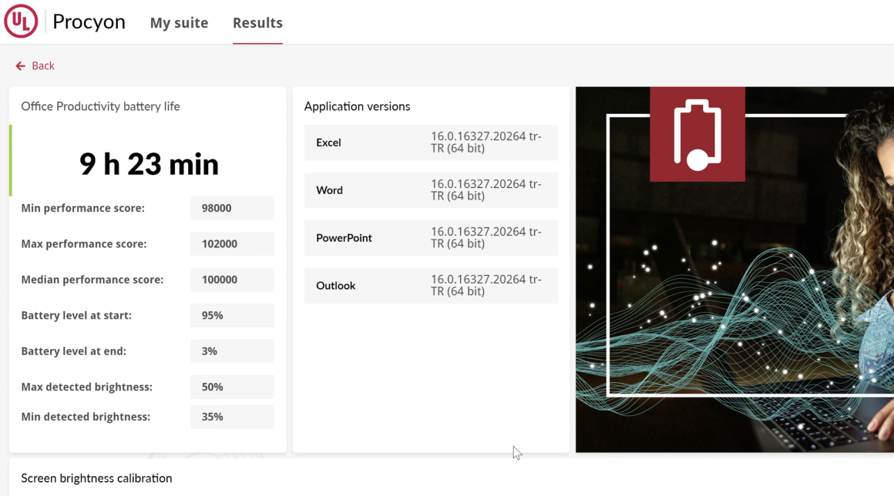Select the Outlook row label
Image resolution: width=894 pixels, height=496 pixels.
tap(336, 286)
